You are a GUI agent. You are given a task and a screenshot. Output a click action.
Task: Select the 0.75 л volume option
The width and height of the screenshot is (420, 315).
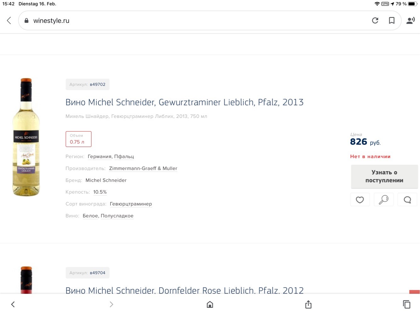(x=78, y=139)
